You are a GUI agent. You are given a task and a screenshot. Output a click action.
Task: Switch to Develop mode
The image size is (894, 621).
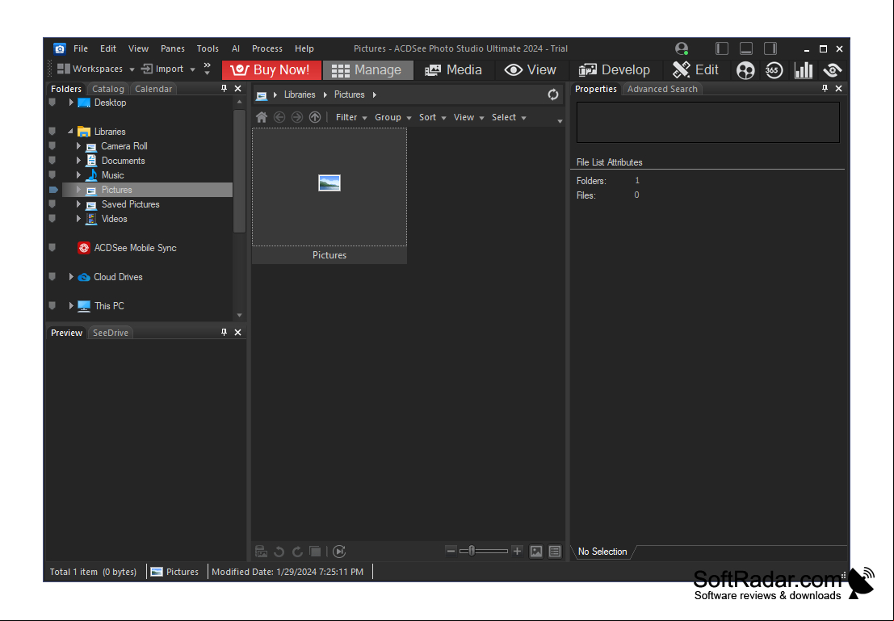(614, 70)
